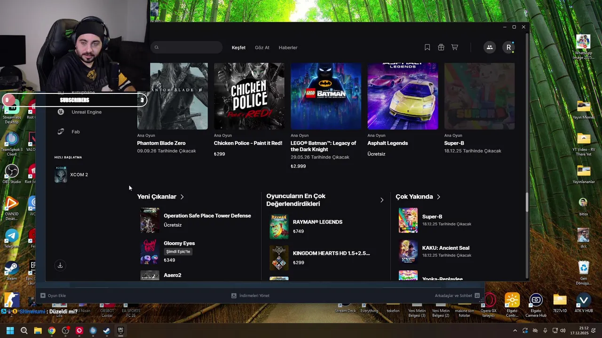Viewport: 602px width, 338px height.
Task: Click the İndirmeleri Yönet button label
Action: pos(254,296)
